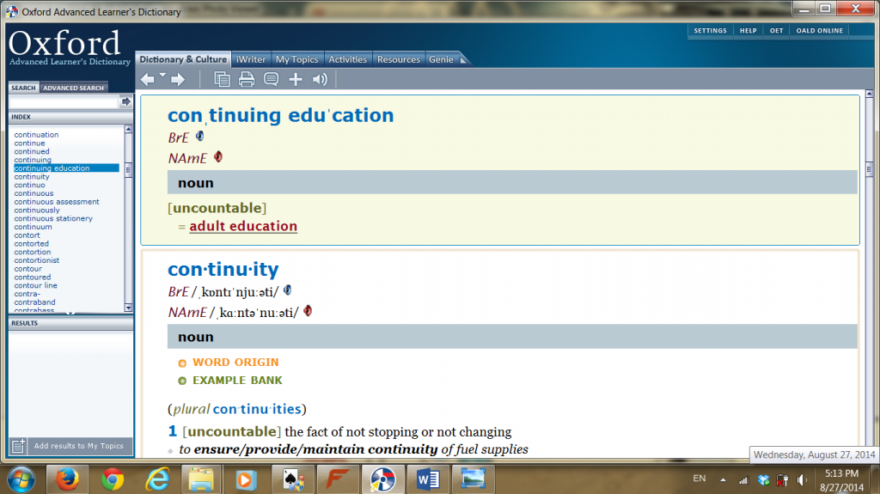
Task: Open SETTINGS in the top bar
Action: click(x=710, y=31)
